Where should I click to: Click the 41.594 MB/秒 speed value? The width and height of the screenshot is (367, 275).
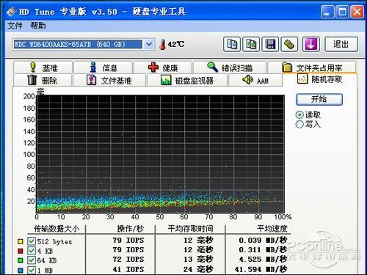pos(261,269)
